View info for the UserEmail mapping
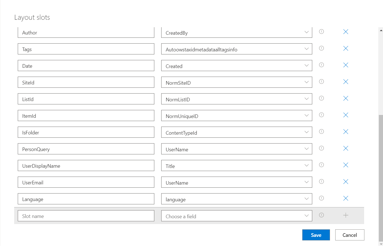Viewport: 383px width, 246px height. (321, 182)
